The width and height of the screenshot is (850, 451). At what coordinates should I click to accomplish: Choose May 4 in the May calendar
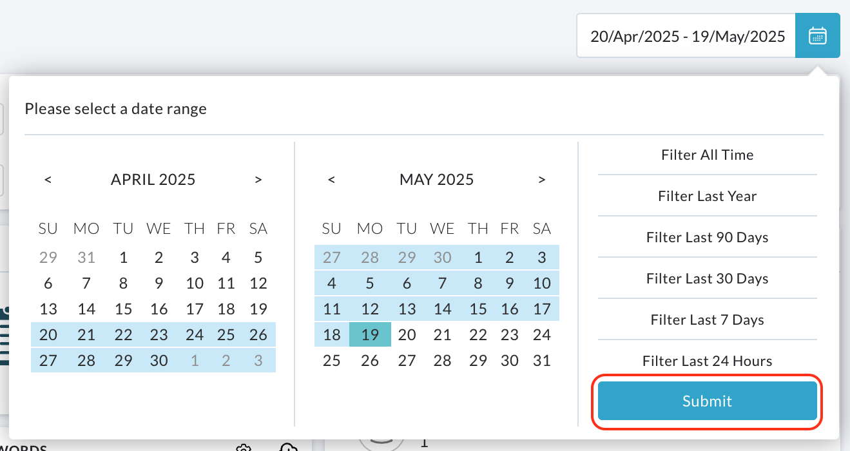tap(332, 283)
